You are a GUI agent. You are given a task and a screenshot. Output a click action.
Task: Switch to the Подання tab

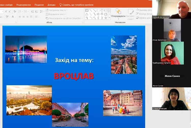(39, 5)
